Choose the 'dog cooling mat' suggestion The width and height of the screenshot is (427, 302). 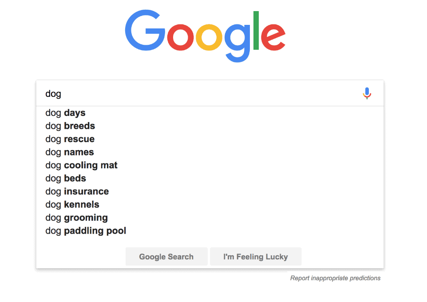(81, 165)
